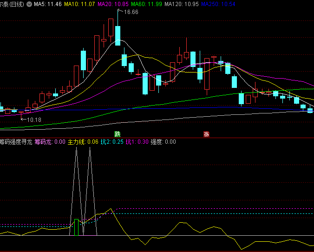Select the yellow MA10: 11.07 label
Screen dimensions: 314x252
point(79,4)
